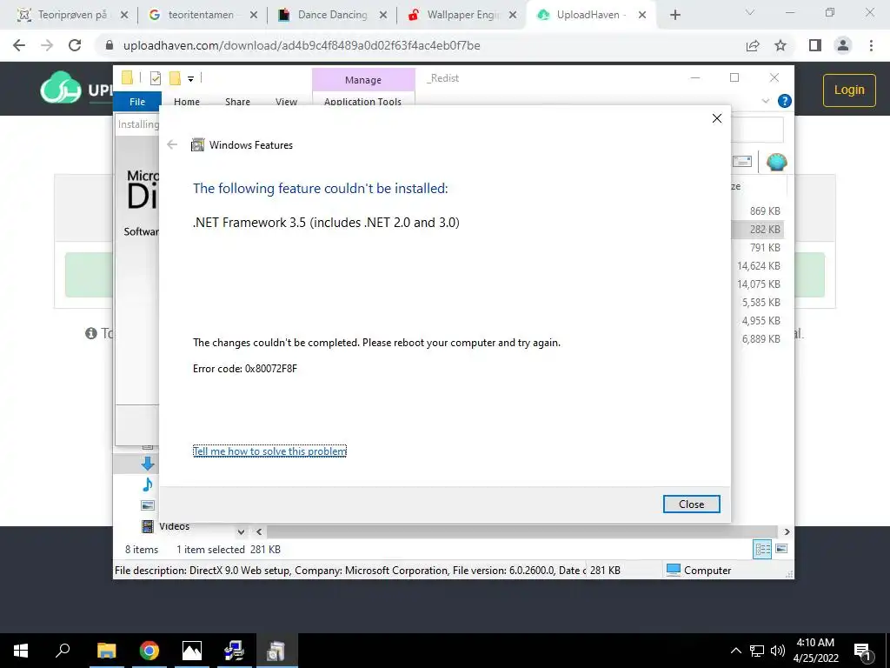The width and height of the screenshot is (890, 668).
Task: Select the 4,955 KB file row
Action: click(x=758, y=320)
